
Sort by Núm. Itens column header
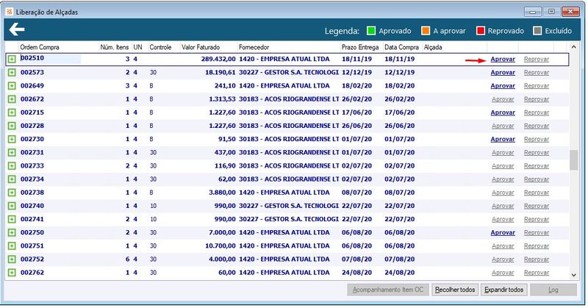point(115,47)
